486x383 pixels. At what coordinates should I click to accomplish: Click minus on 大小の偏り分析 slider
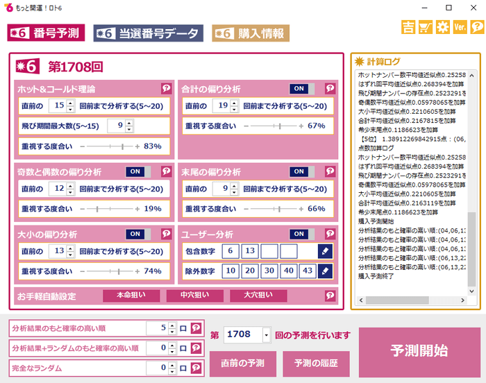(x=82, y=271)
